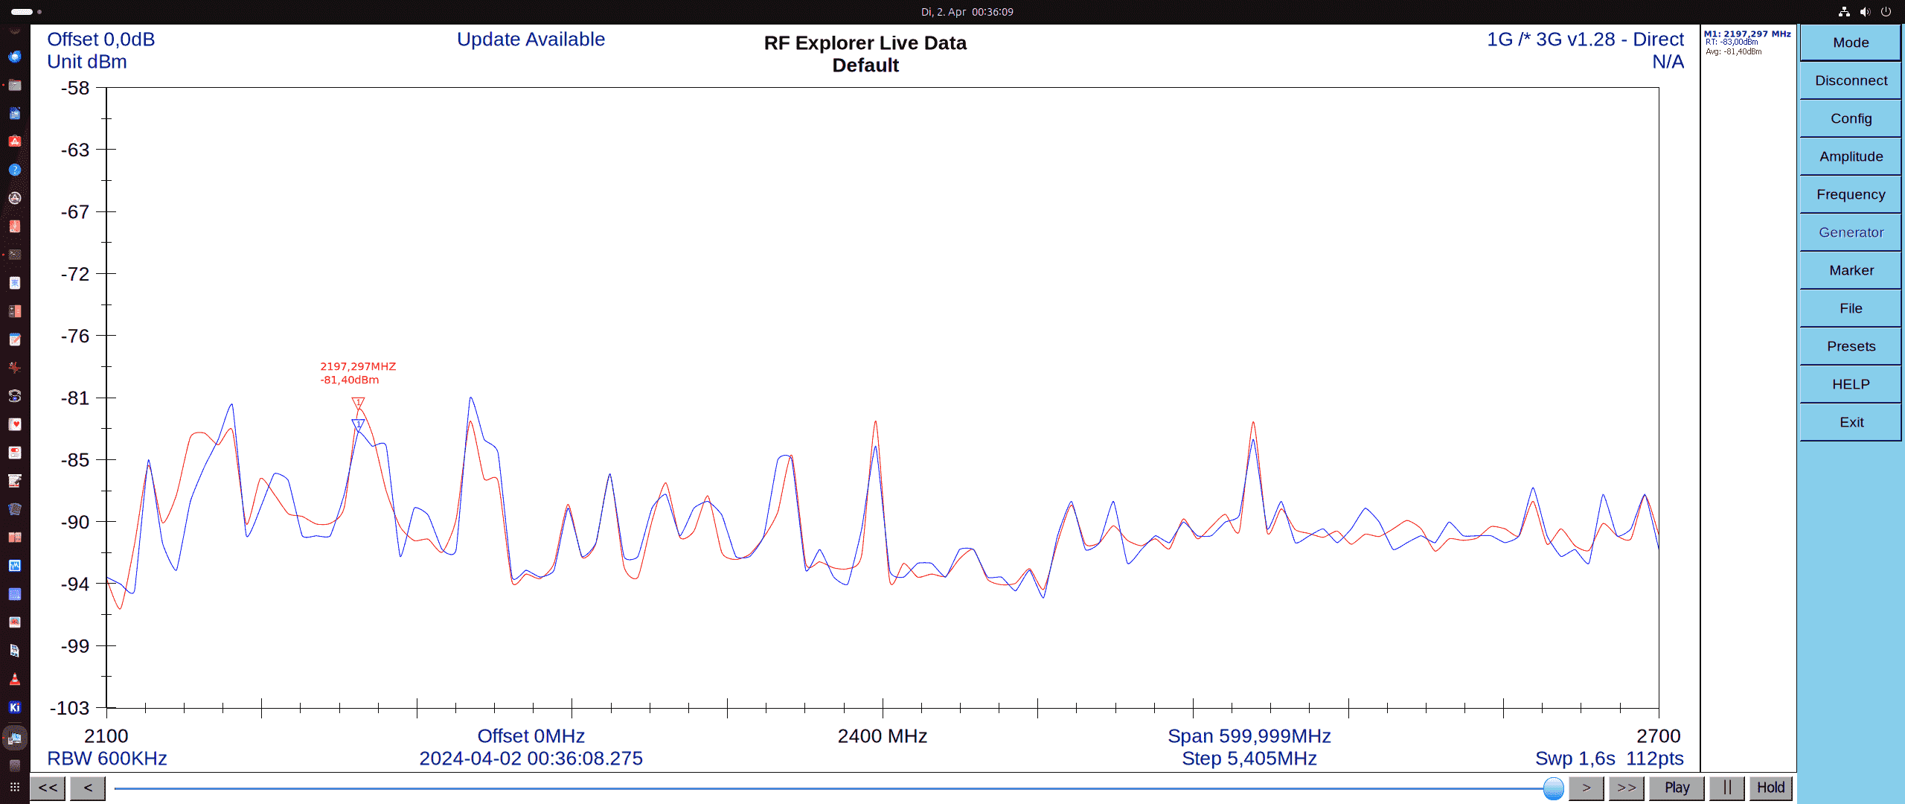Viewport: 1905px width, 804px height.
Task: Click the HELP button
Action: pos(1850,384)
